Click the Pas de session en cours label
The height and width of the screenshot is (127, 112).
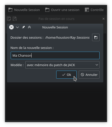click(56, 19)
